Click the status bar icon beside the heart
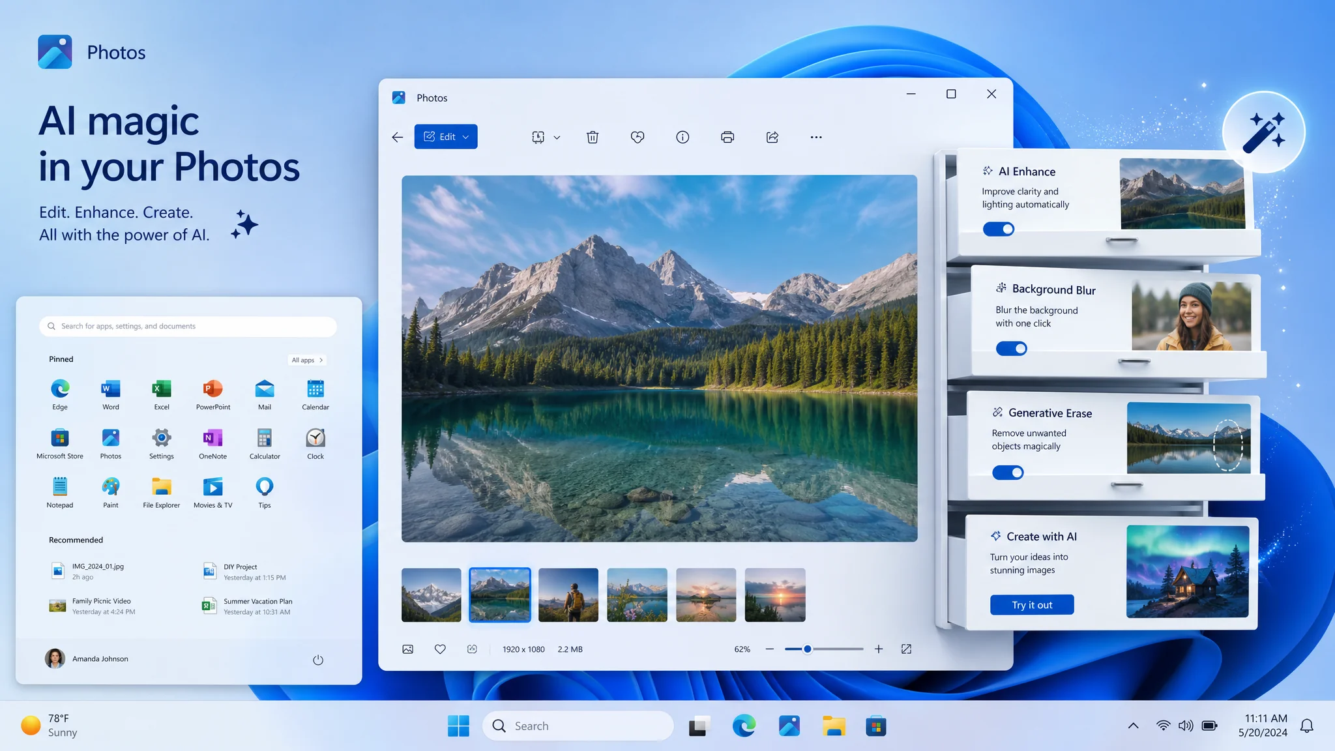1335x751 pixels. pos(472,649)
